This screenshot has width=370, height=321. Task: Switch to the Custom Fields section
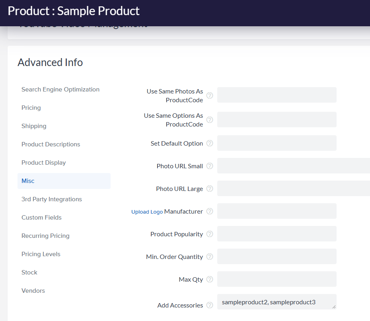pyautogui.click(x=41, y=217)
